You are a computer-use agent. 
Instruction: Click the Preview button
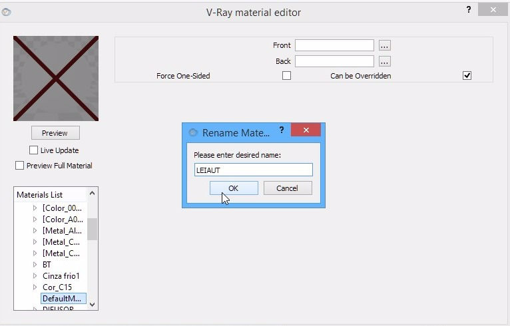55,133
